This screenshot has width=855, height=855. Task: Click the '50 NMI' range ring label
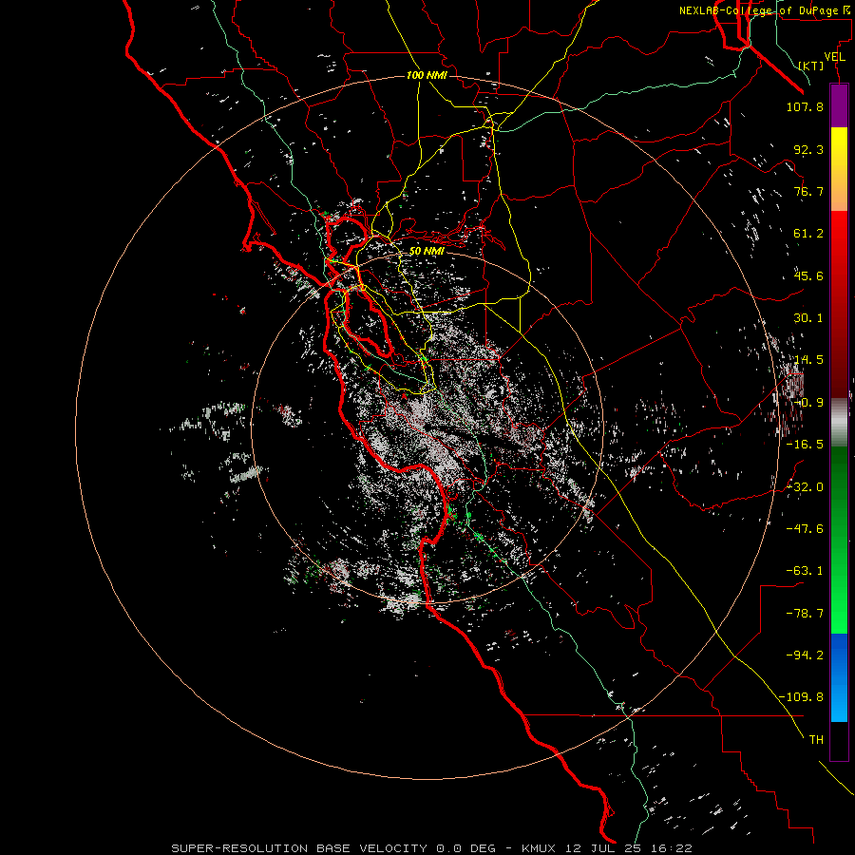pos(427,251)
